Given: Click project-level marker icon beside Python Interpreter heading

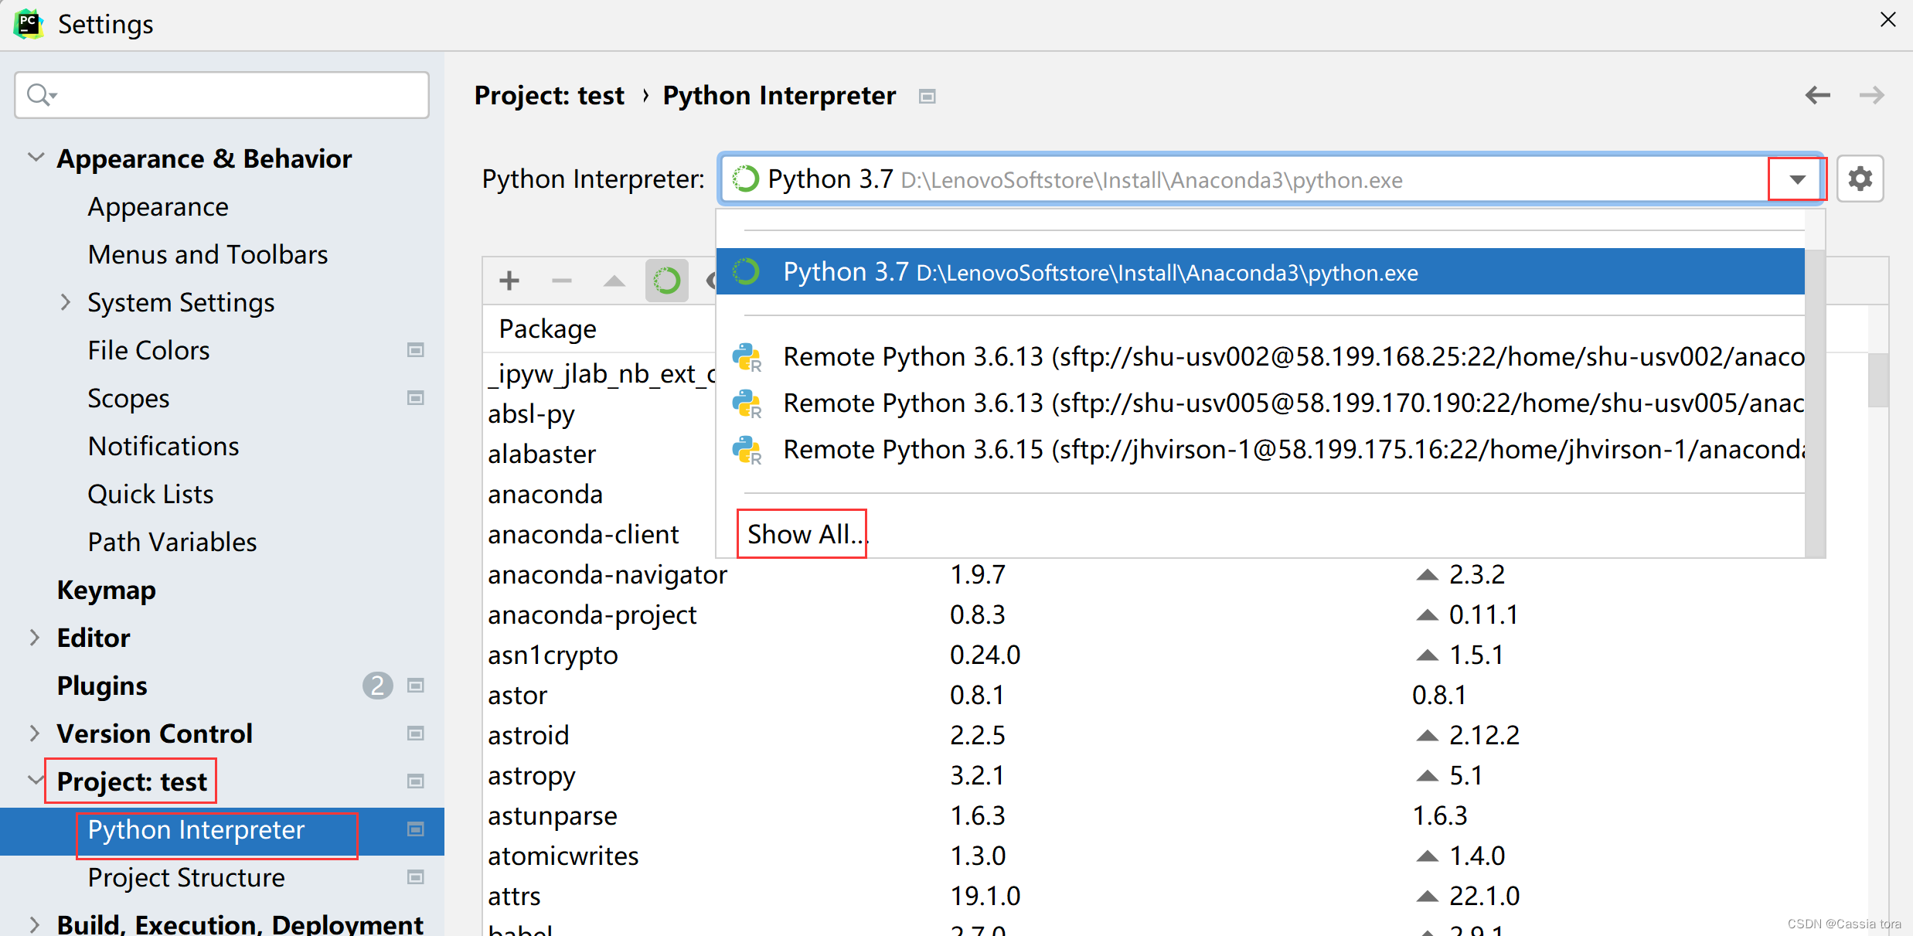Looking at the screenshot, I should 927,97.
